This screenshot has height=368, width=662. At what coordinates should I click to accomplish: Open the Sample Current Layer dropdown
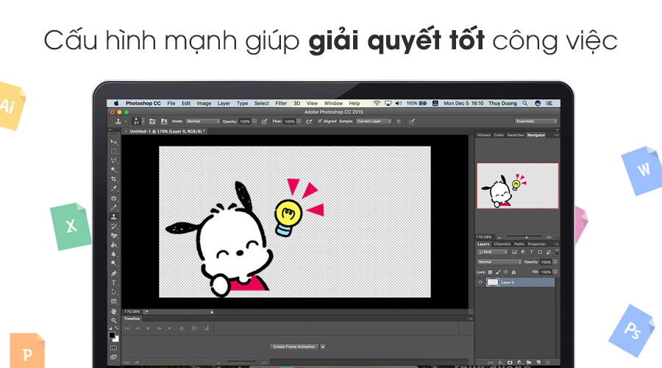374,121
